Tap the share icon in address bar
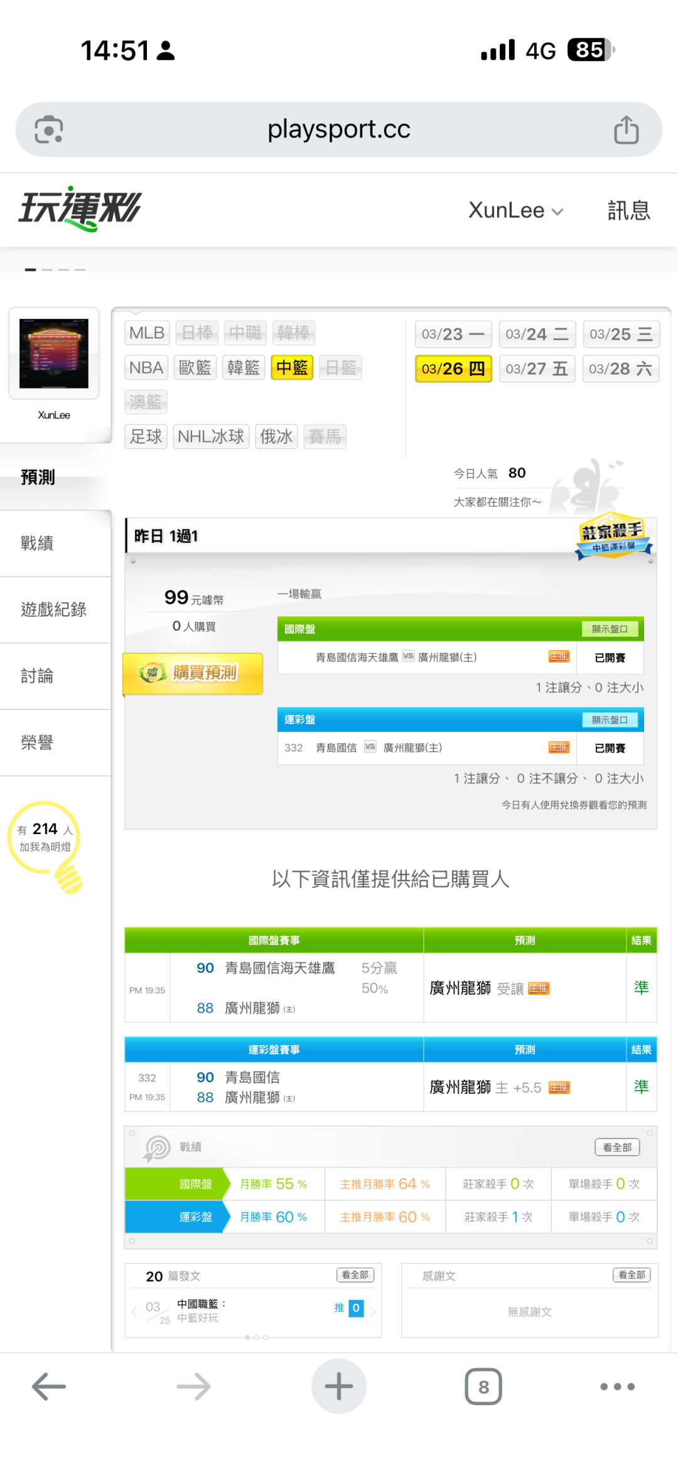This screenshot has width=678, height=1473. click(626, 130)
